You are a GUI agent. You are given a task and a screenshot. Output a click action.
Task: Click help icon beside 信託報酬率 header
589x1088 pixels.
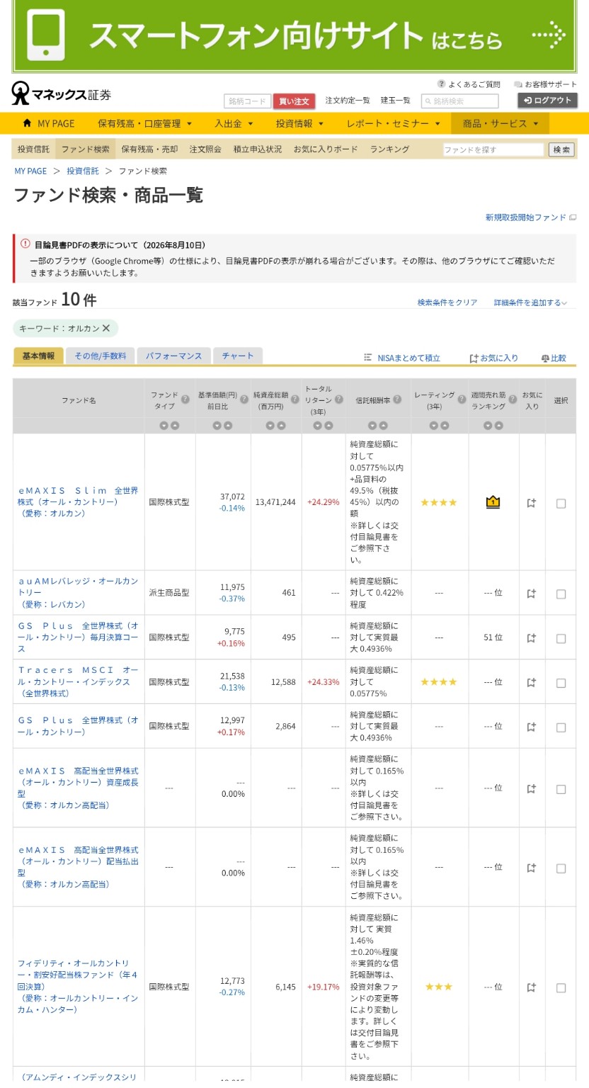click(x=397, y=399)
